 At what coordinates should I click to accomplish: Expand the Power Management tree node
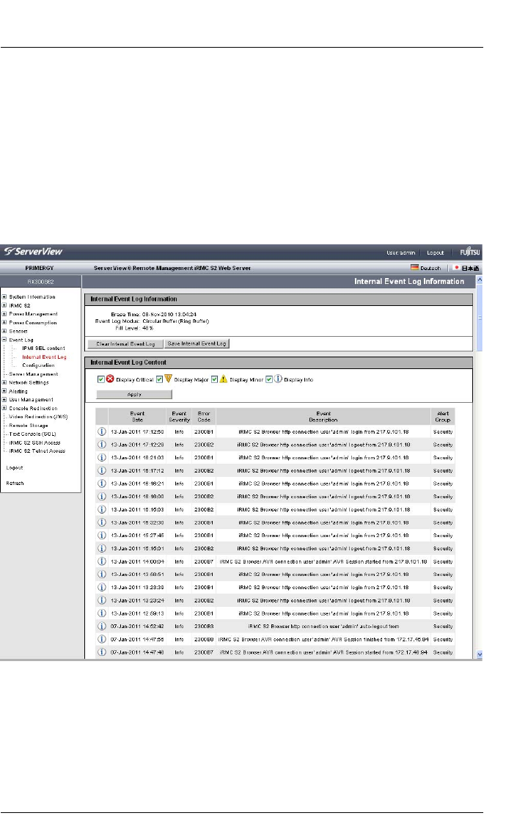(4, 313)
